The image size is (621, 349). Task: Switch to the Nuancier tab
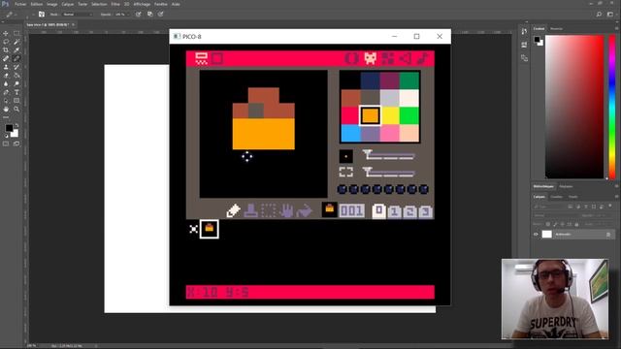tap(556, 28)
